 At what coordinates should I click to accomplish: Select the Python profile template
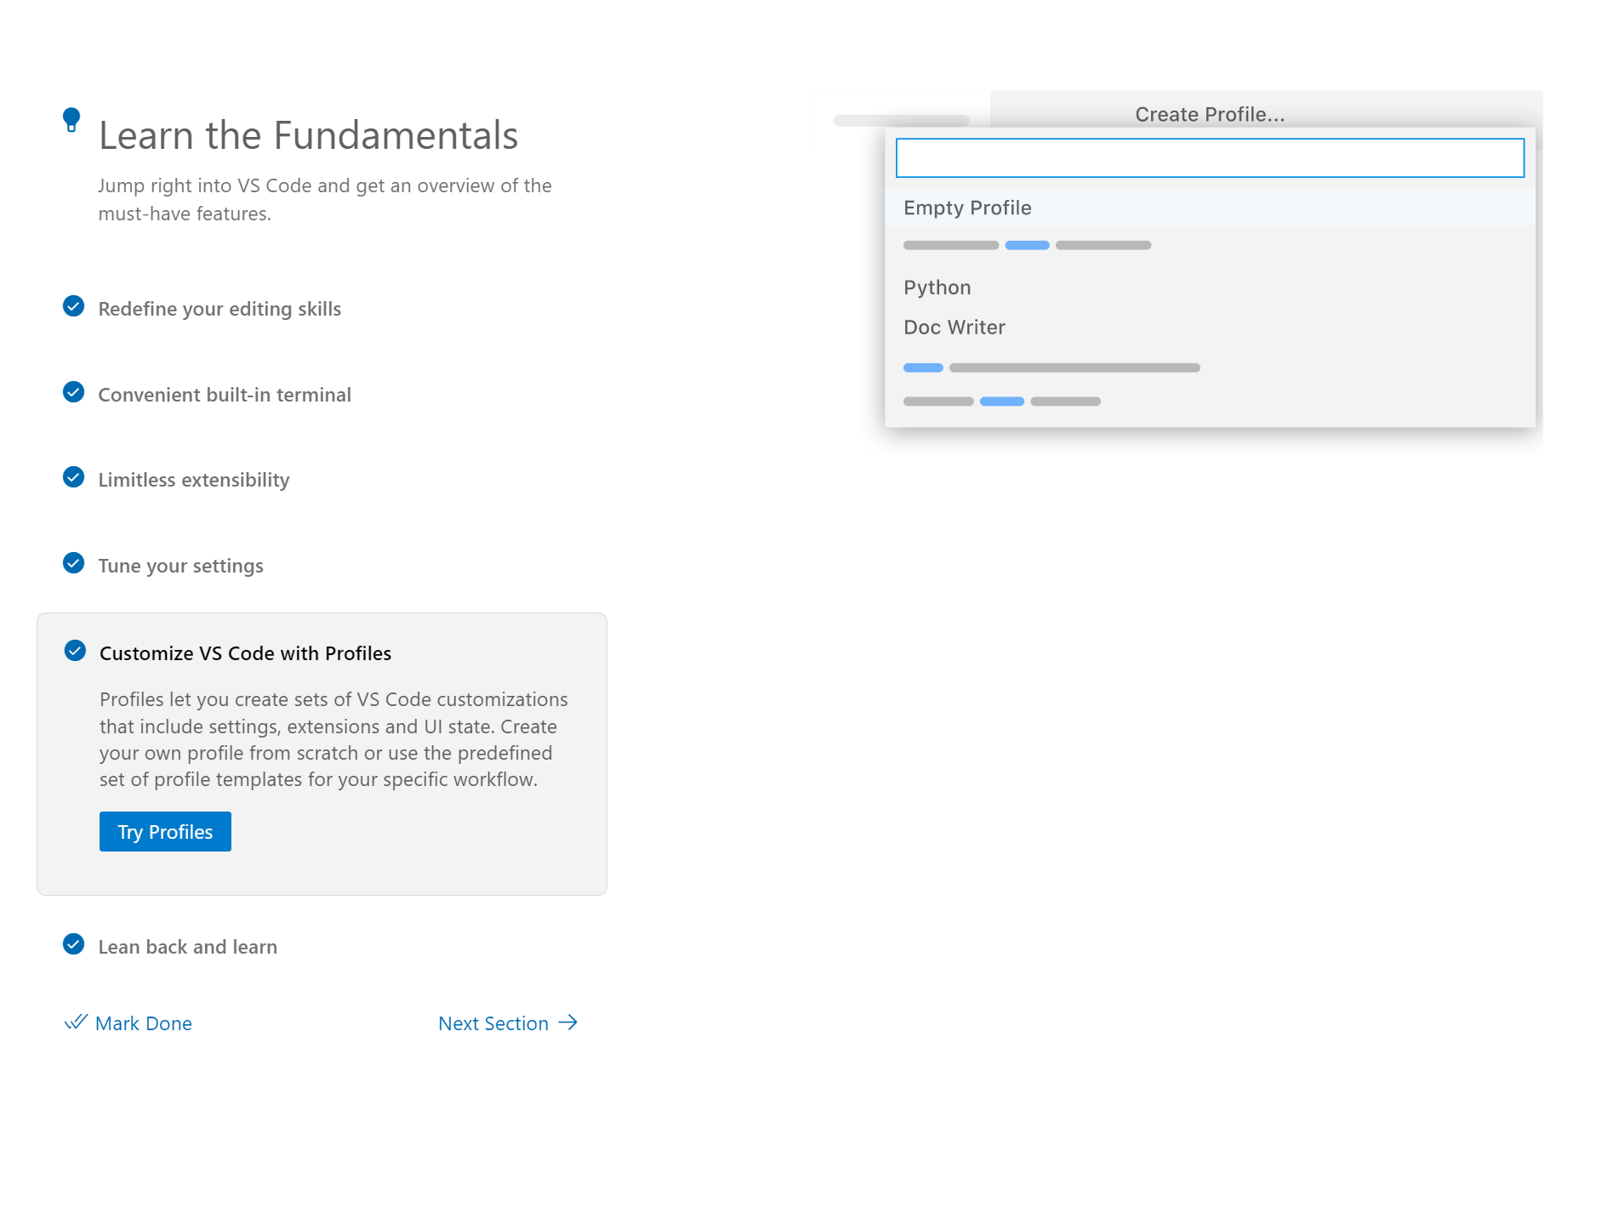[x=937, y=287]
